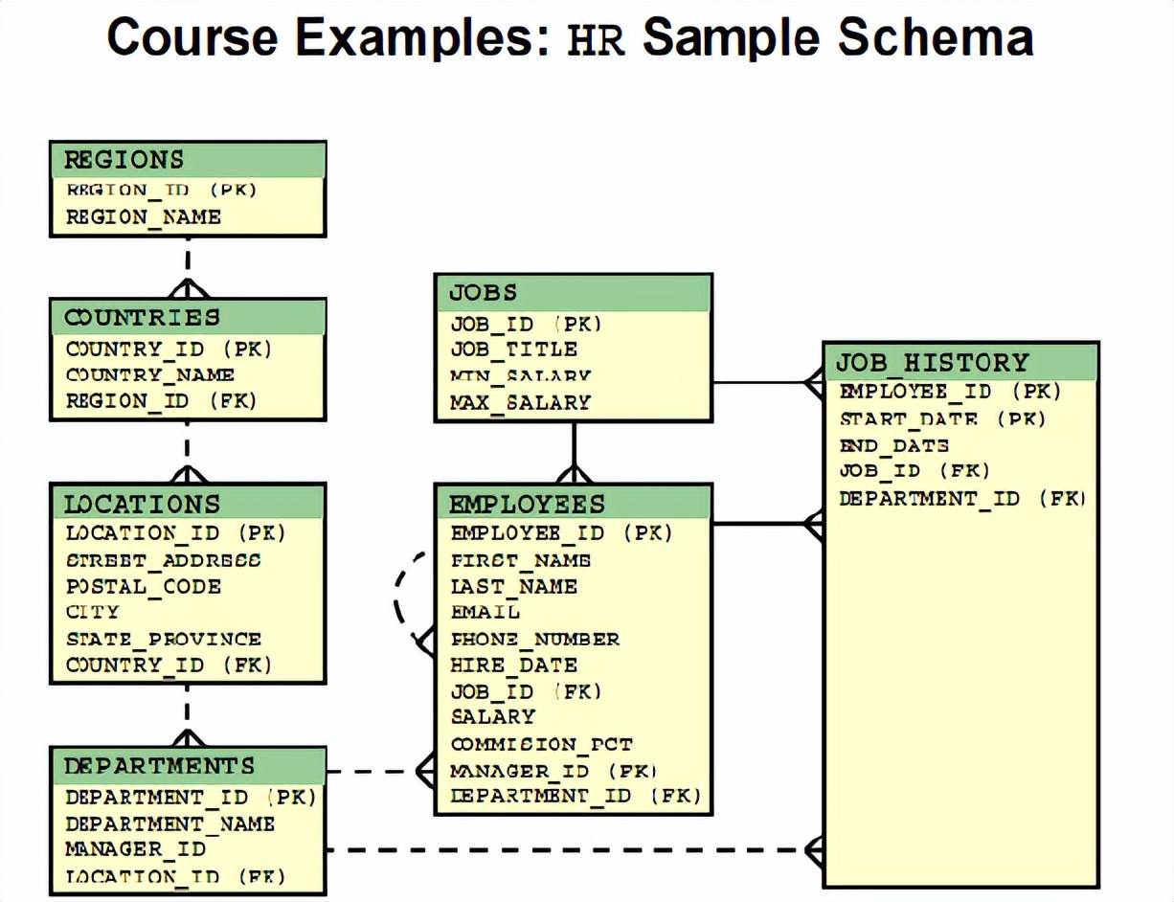Viewport: 1174px width, 902px height.
Task: Select the REGIONS table header
Action: (x=124, y=160)
